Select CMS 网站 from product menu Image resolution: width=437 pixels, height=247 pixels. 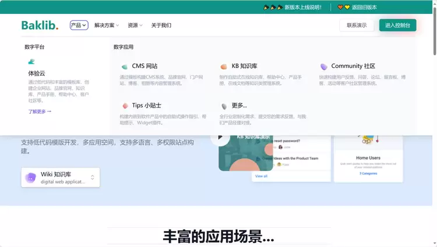[x=145, y=66]
